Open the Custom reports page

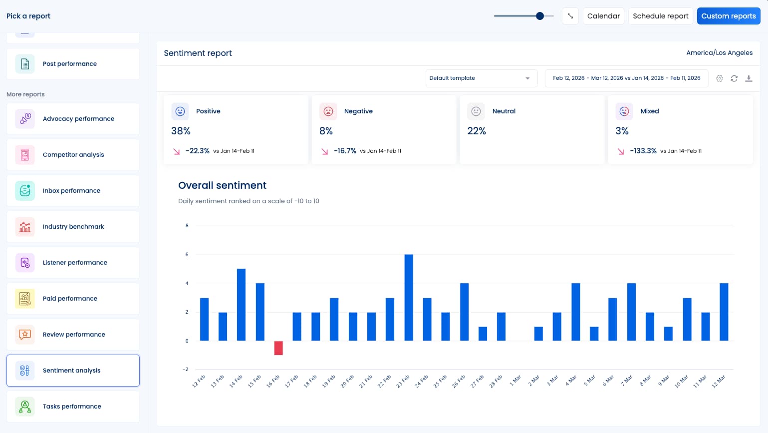point(729,16)
